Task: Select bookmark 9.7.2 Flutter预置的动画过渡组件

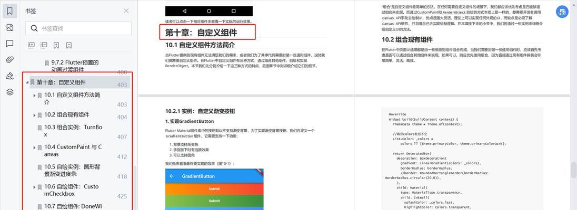Action: [75, 66]
